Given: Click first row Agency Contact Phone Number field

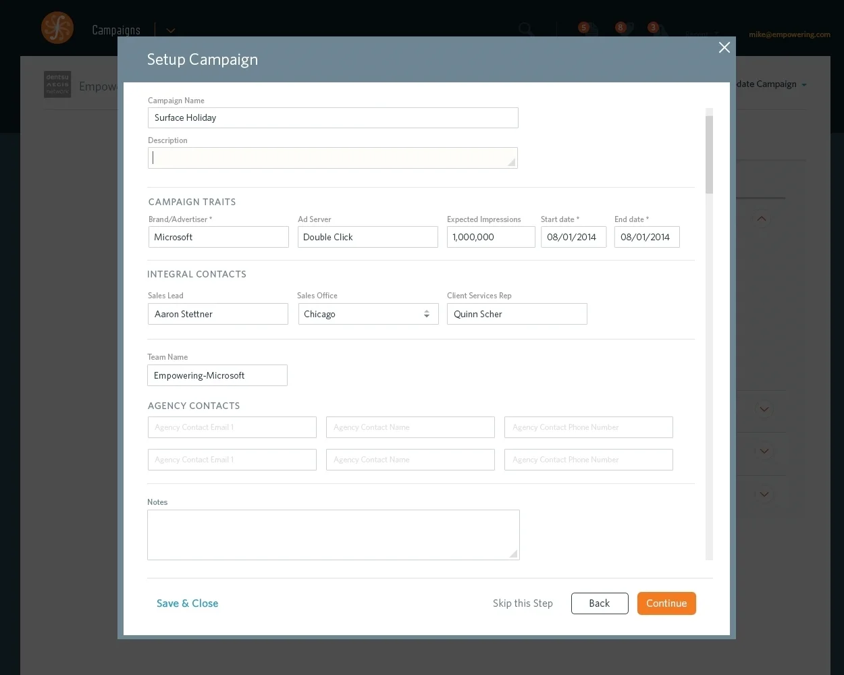Looking at the screenshot, I should click(589, 427).
